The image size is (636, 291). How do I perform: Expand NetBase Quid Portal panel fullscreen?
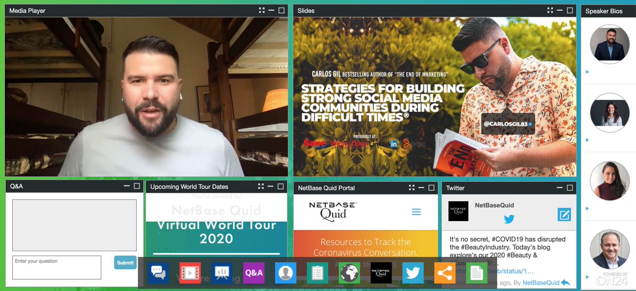click(412, 188)
